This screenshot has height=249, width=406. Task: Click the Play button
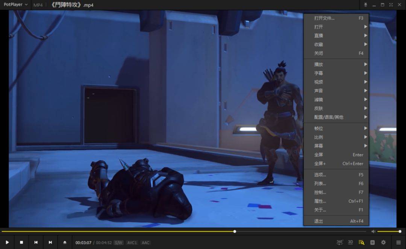coord(7,242)
